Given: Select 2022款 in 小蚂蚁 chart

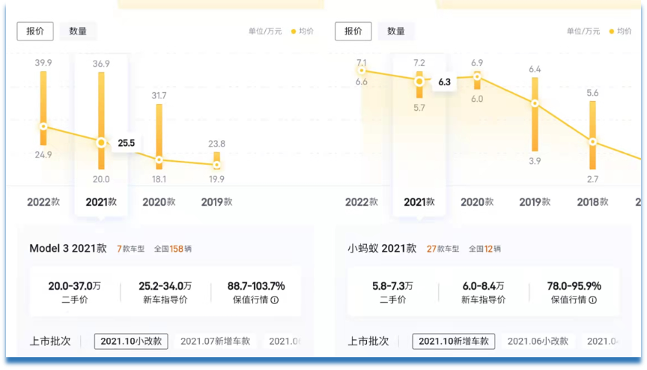Looking at the screenshot, I should pos(362,202).
